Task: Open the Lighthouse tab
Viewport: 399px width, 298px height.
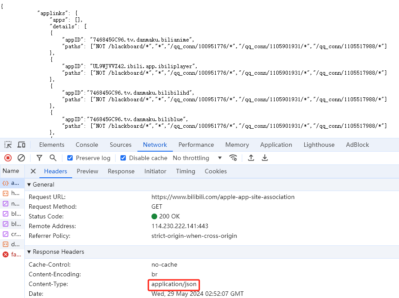Action: [319, 145]
